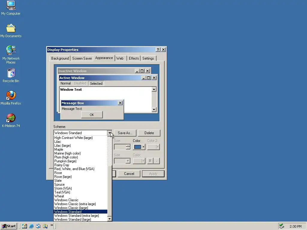Collapse the Scheme dropdown arrow
Viewport: 307px width, 230px height.
(x=110, y=133)
